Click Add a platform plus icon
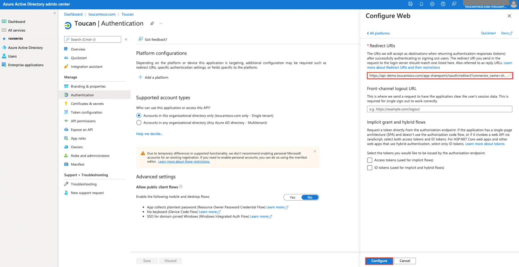The height and width of the screenshot is (267, 519). (140, 77)
